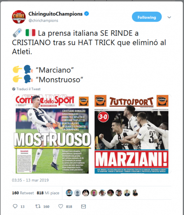Click the ChiringuitoChampions profile avatar
The height and width of the screenshot is (215, 184).
click(x=19, y=17)
